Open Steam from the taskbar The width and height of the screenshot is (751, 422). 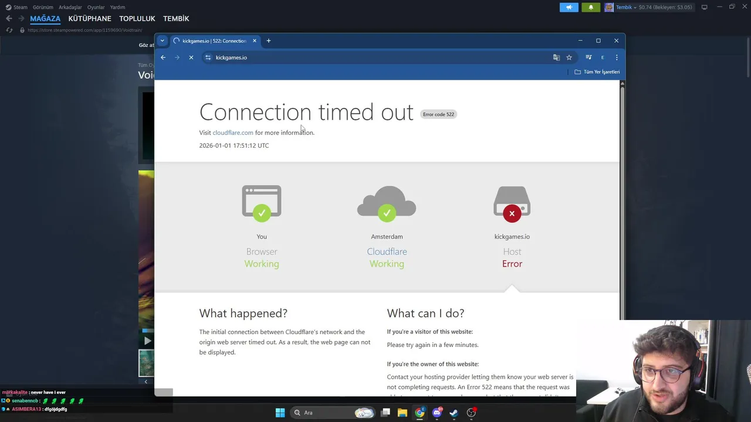coord(454,413)
